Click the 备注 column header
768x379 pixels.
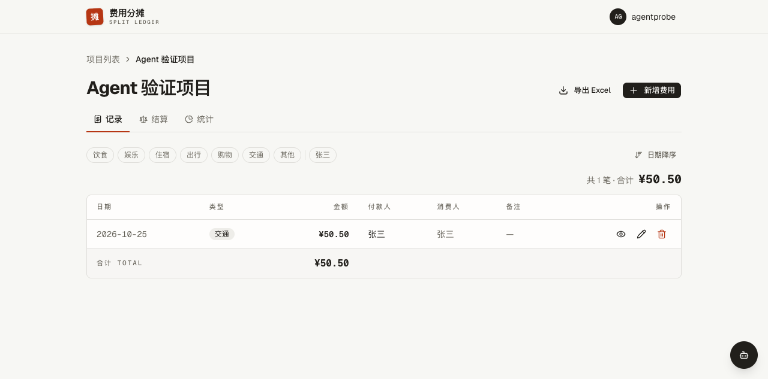(513, 207)
